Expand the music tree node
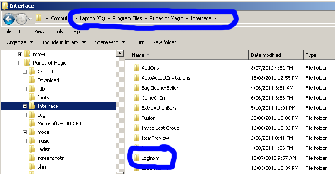This screenshot has width=335, height=174. pyautogui.click(x=25, y=141)
